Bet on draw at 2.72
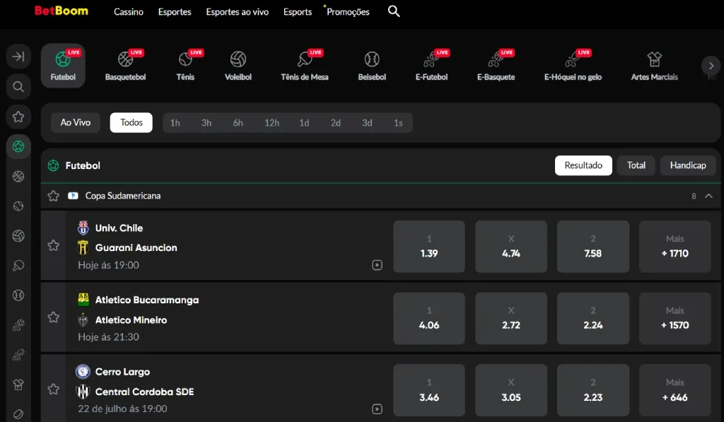Viewport: 724px width, 422px height. click(511, 319)
